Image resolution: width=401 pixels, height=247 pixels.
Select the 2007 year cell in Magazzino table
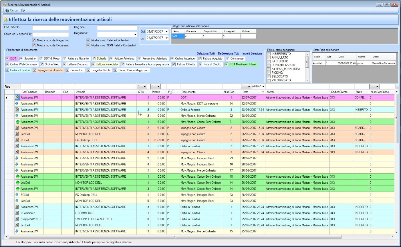(178, 37)
